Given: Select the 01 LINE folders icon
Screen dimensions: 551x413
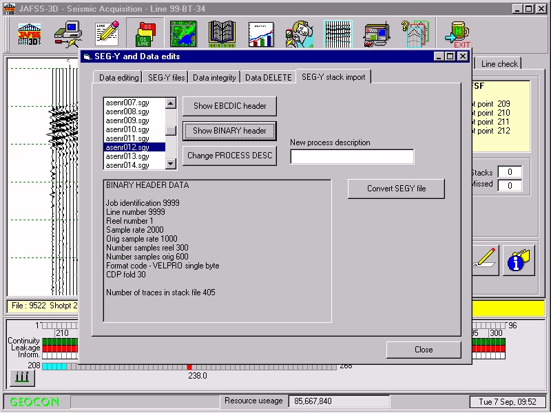Looking at the screenshot, I should tap(145, 34).
